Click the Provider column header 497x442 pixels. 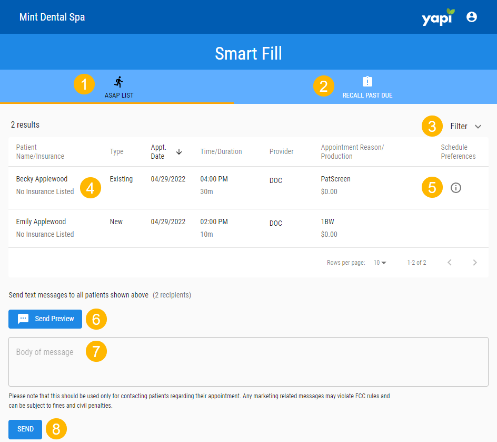(x=282, y=151)
